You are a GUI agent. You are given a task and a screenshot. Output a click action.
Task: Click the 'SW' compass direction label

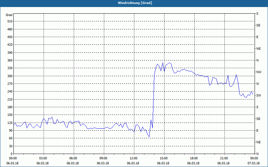(x=259, y=96)
